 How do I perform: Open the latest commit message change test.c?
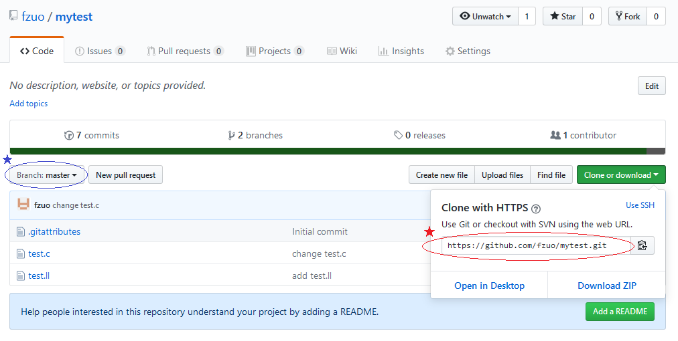click(x=76, y=205)
